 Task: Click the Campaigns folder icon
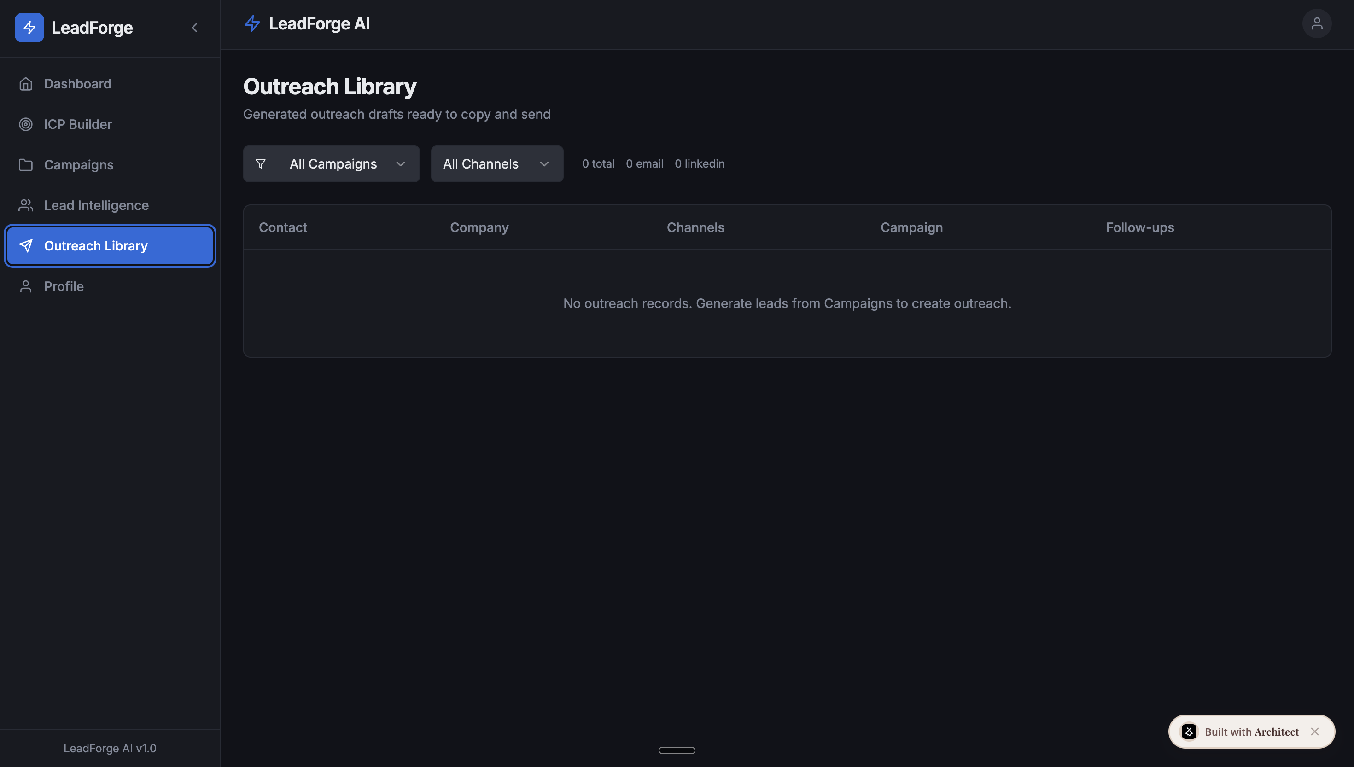(x=25, y=165)
